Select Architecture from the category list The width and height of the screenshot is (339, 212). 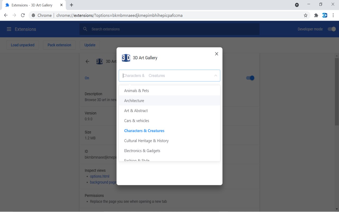(x=169, y=101)
